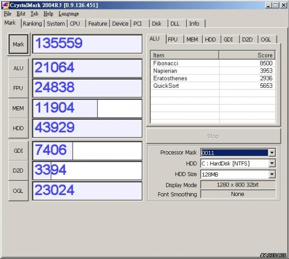
Task: Expand the HDD Size dropdown arrow
Action: 272,174
